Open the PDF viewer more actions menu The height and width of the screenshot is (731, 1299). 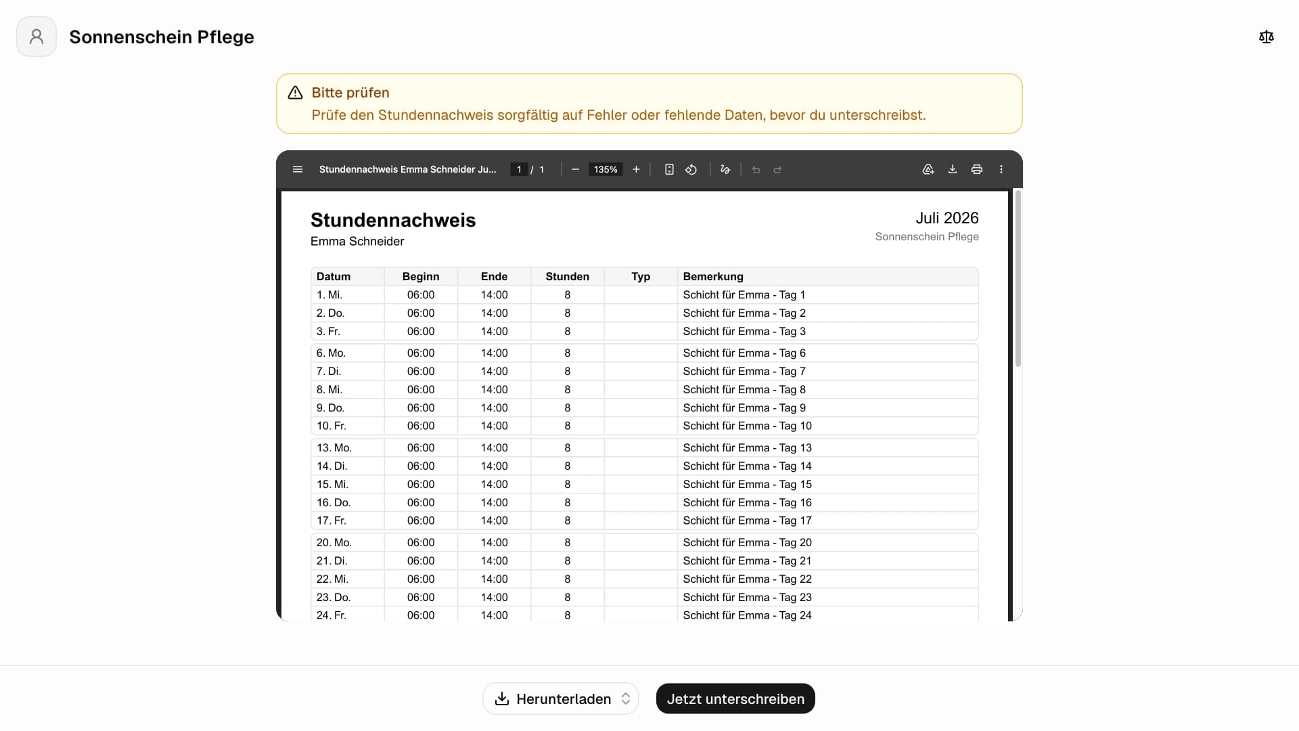pyautogui.click(x=1001, y=169)
